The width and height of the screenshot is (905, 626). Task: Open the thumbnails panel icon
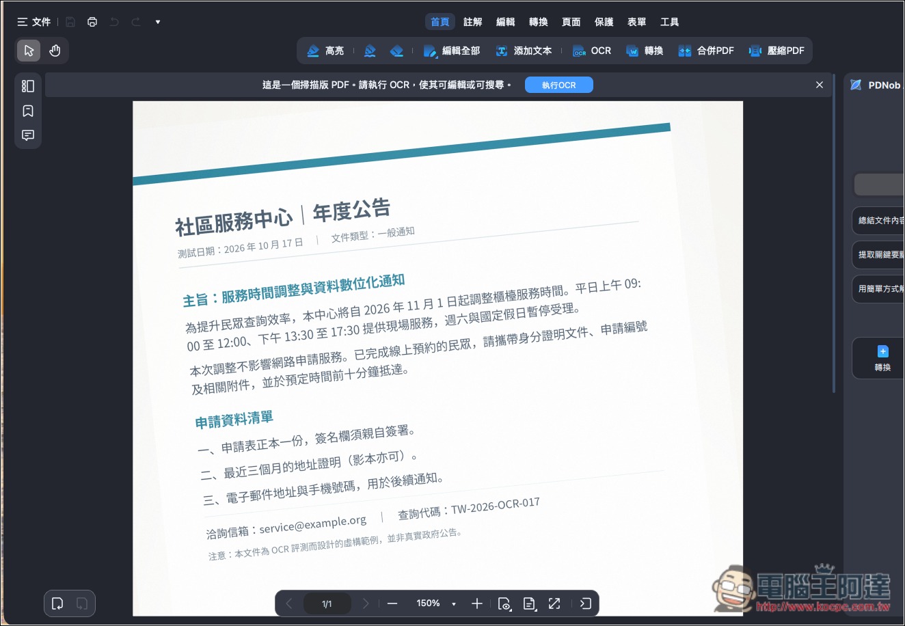pos(28,86)
